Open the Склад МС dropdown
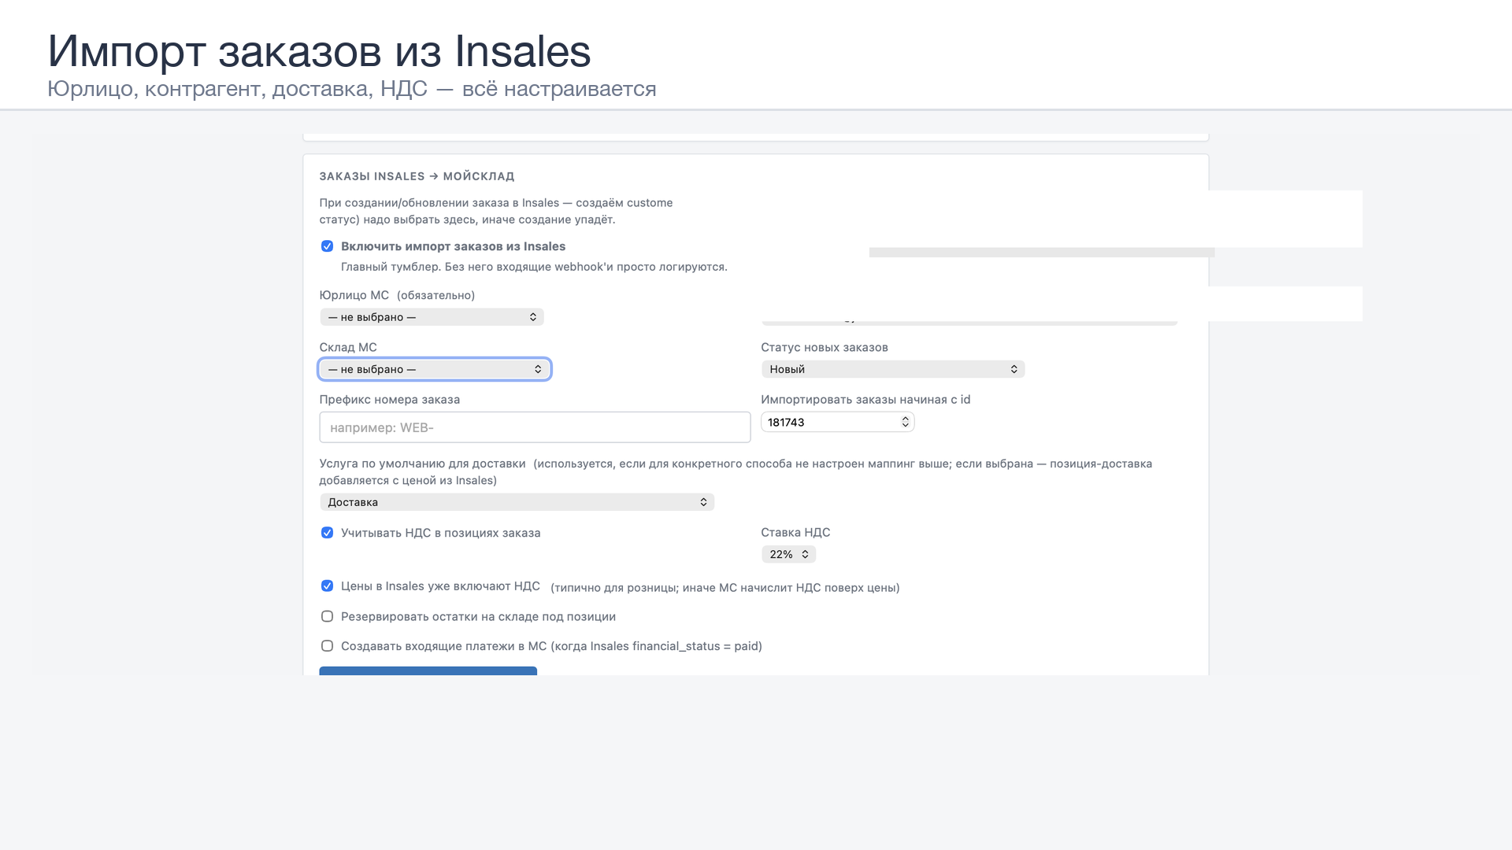This screenshot has height=850, width=1512. [435, 369]
